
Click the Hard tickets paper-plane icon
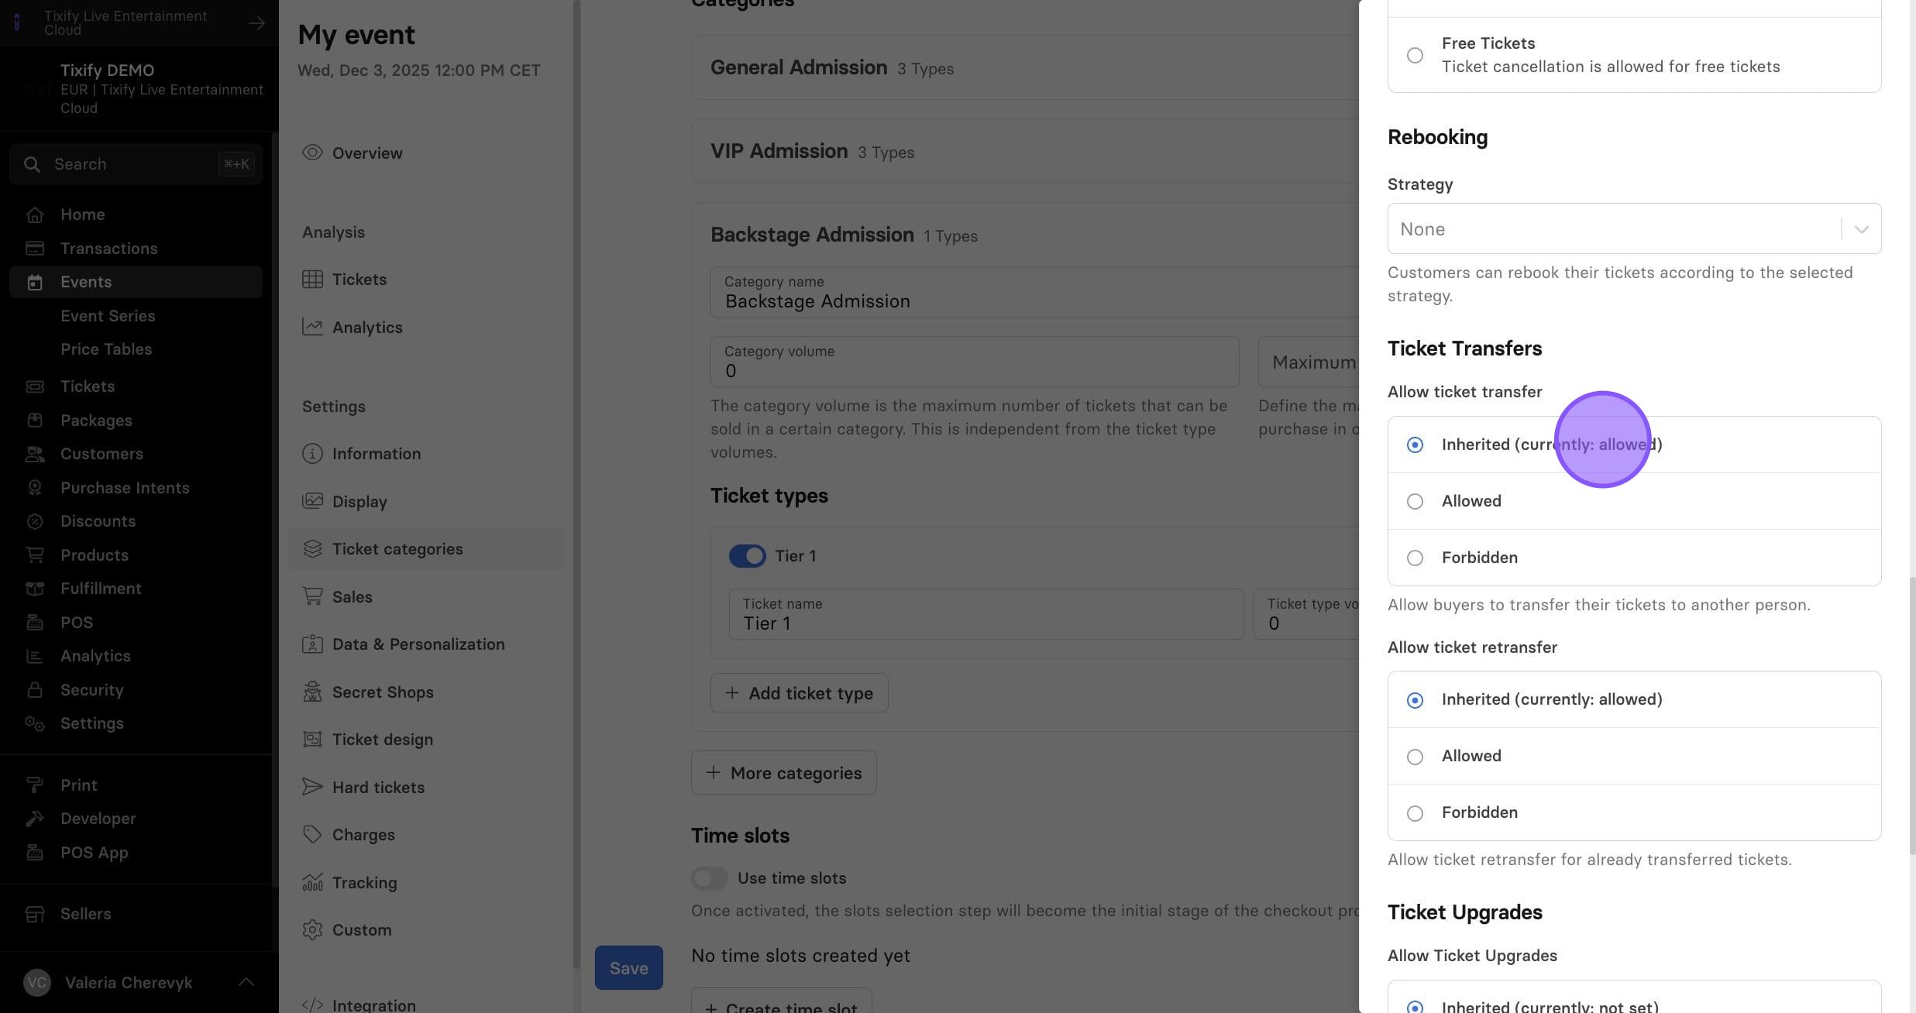(312, 787)
